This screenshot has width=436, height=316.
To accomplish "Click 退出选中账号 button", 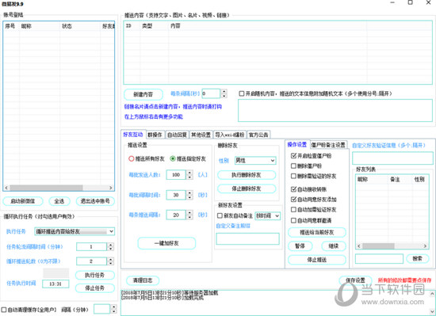I will click(x=95, y=201).
